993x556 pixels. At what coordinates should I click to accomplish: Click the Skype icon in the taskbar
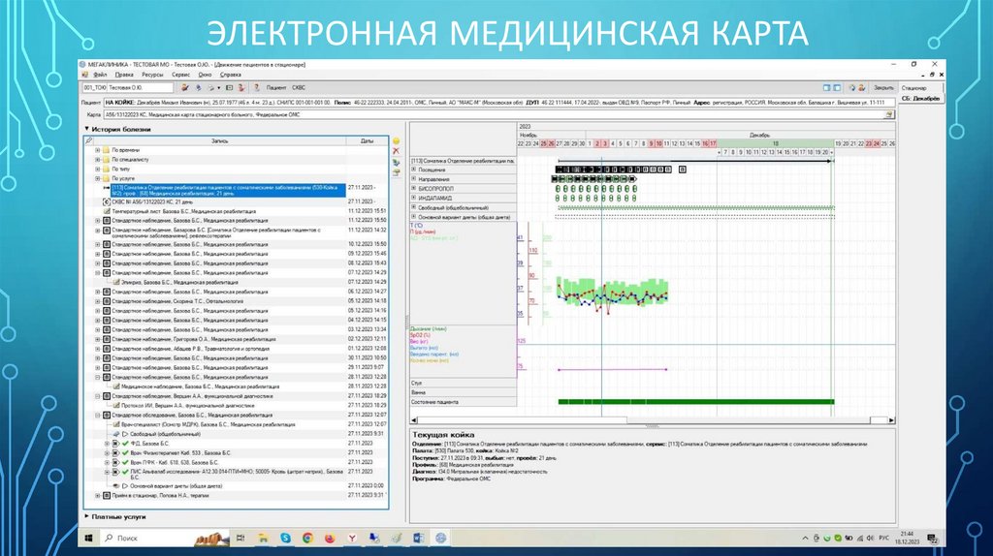pos(285,537)
